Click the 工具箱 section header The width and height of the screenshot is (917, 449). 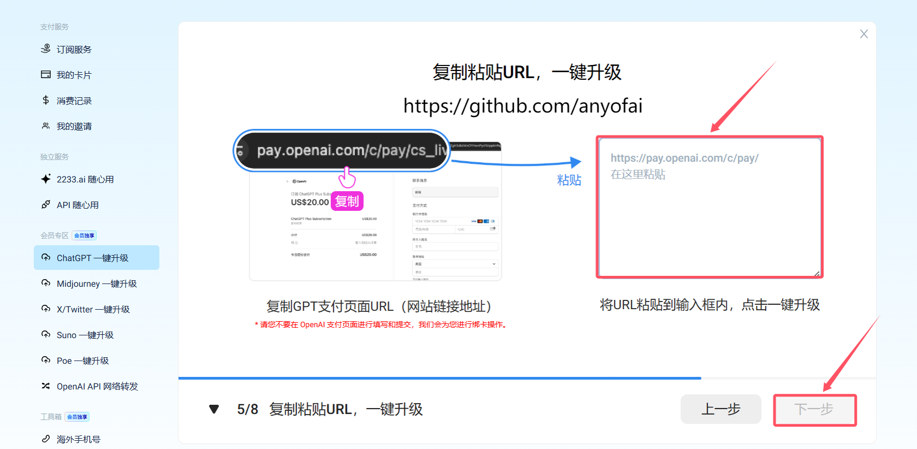coord(51,417)
